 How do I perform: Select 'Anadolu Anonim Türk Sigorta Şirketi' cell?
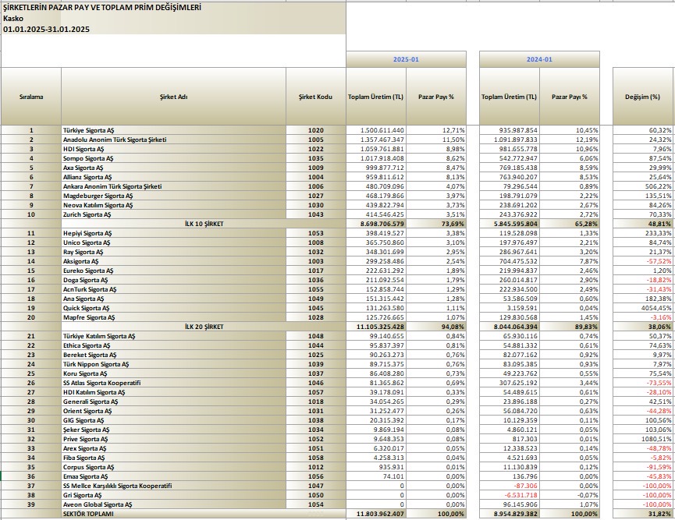(x=173, y=140)
